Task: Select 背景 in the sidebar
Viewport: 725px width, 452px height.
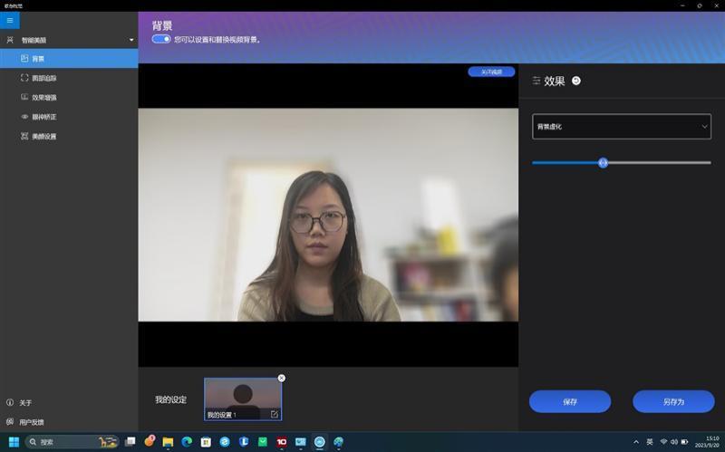Action: [x=69, y=59]
